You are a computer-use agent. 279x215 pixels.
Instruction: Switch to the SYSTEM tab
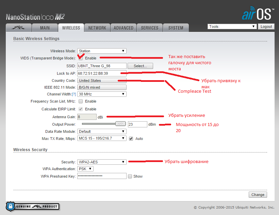click(x=176, y=28)
